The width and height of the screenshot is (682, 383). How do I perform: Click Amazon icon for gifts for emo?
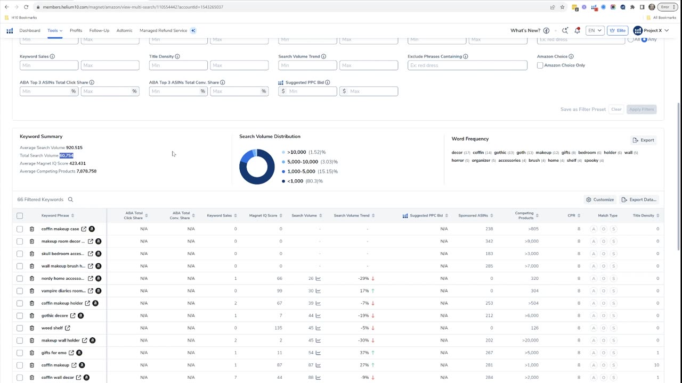pyautogui.click(x=79, y=353)
